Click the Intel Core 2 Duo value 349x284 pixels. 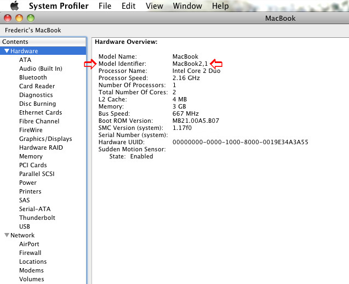[196, 71]
